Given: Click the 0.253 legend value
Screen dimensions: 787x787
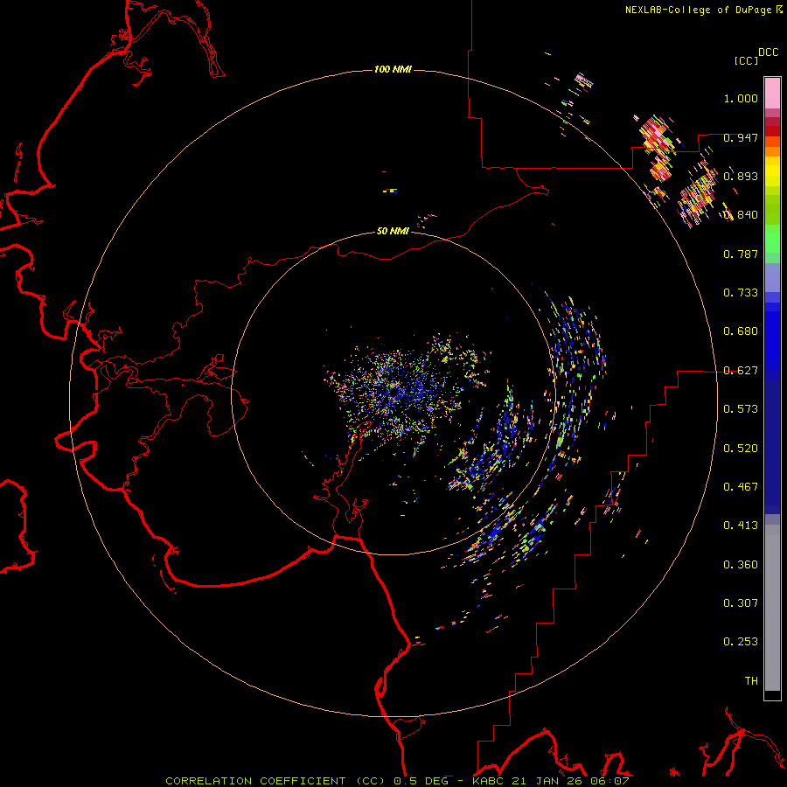Looking at the screenshot, I should (x=741, y=642).
